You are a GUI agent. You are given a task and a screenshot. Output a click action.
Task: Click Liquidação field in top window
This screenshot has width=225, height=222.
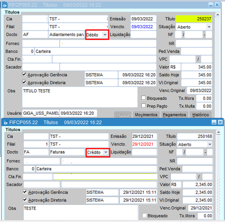click(143, 35)
